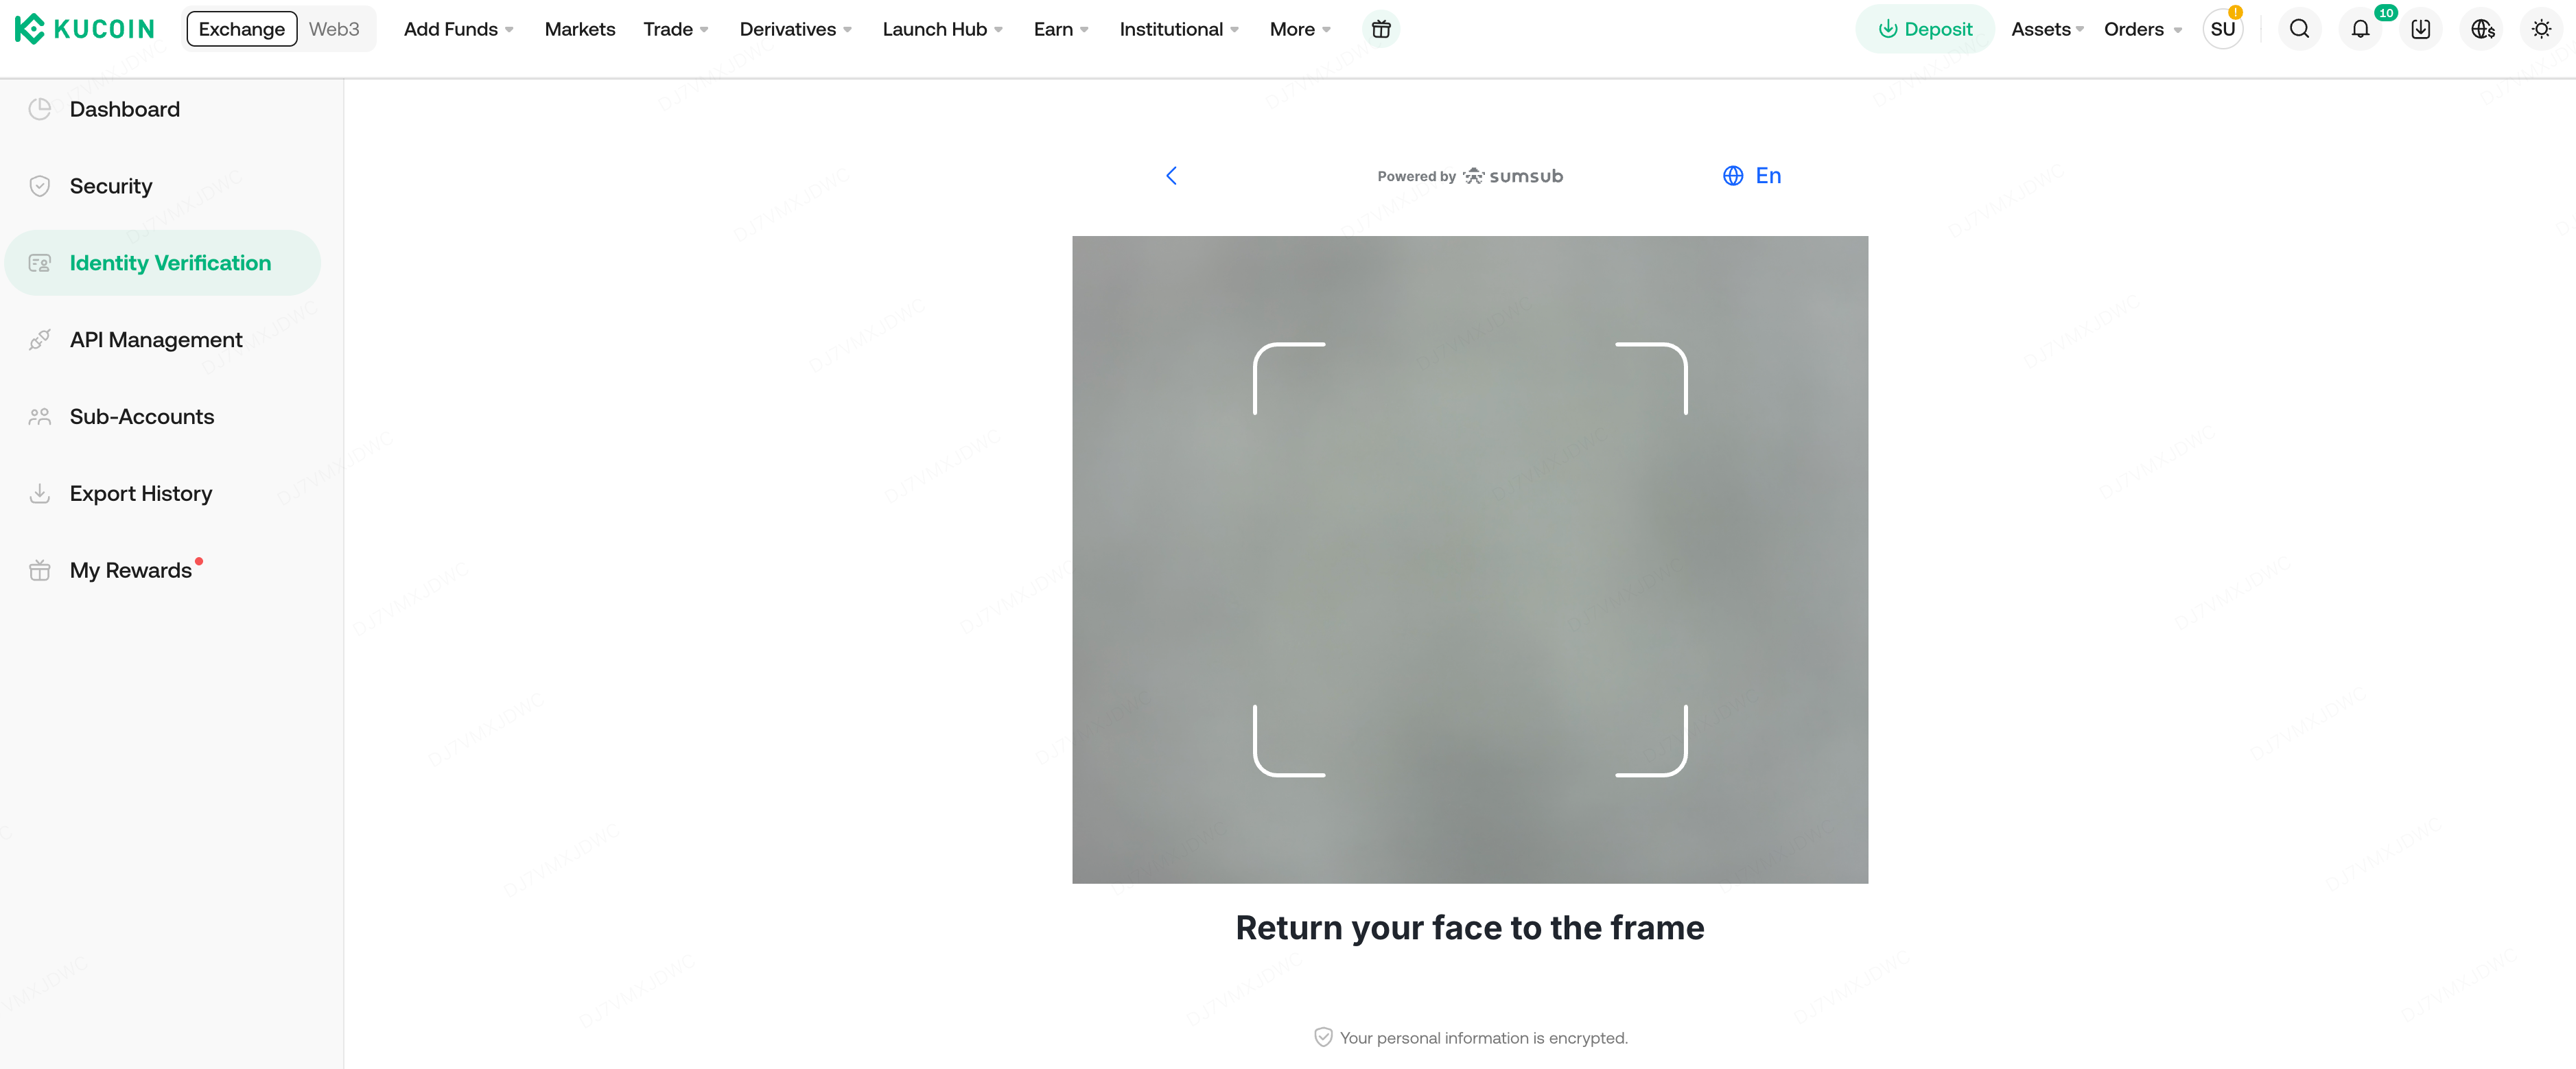Viewport: 2576px width, 1069px height.
Task: Open Security in the sidebar
Action: (x=111, y=186)
